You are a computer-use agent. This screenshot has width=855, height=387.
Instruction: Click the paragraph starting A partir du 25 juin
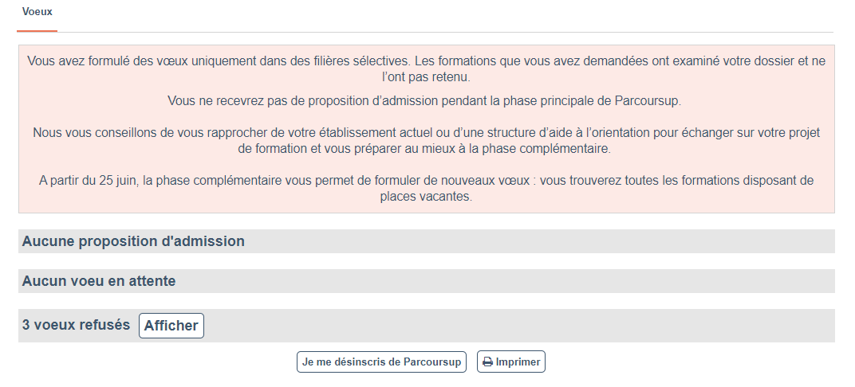click(426, 188)
